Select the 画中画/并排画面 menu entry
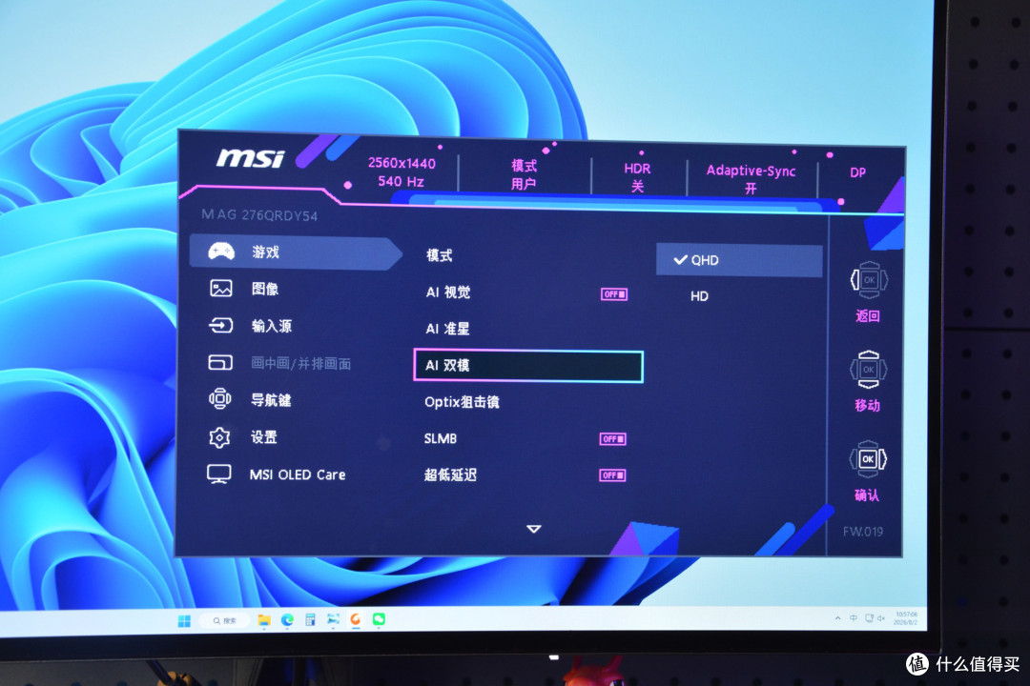This screenshot has height=686, width=1030. [x=300, y=363]
